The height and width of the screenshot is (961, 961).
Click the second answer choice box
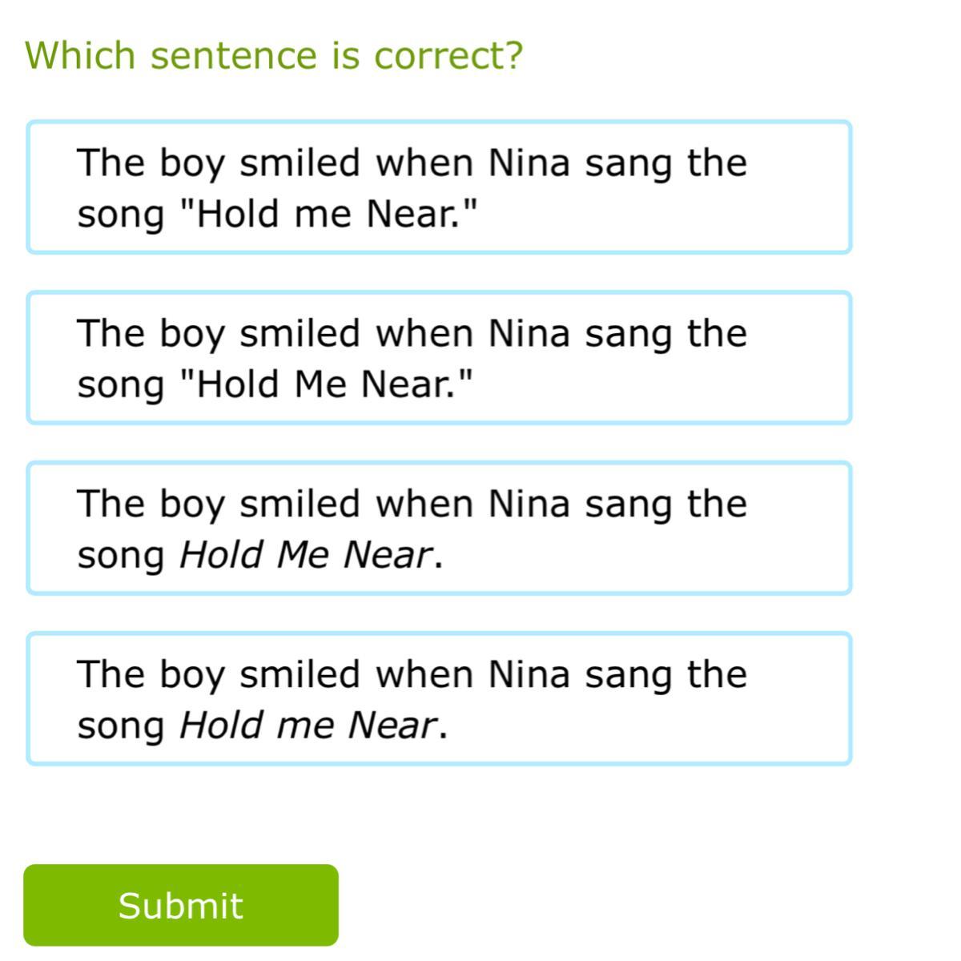[x=439, y=358]
